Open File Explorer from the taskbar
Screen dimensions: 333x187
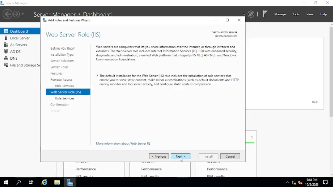point(57,182)
